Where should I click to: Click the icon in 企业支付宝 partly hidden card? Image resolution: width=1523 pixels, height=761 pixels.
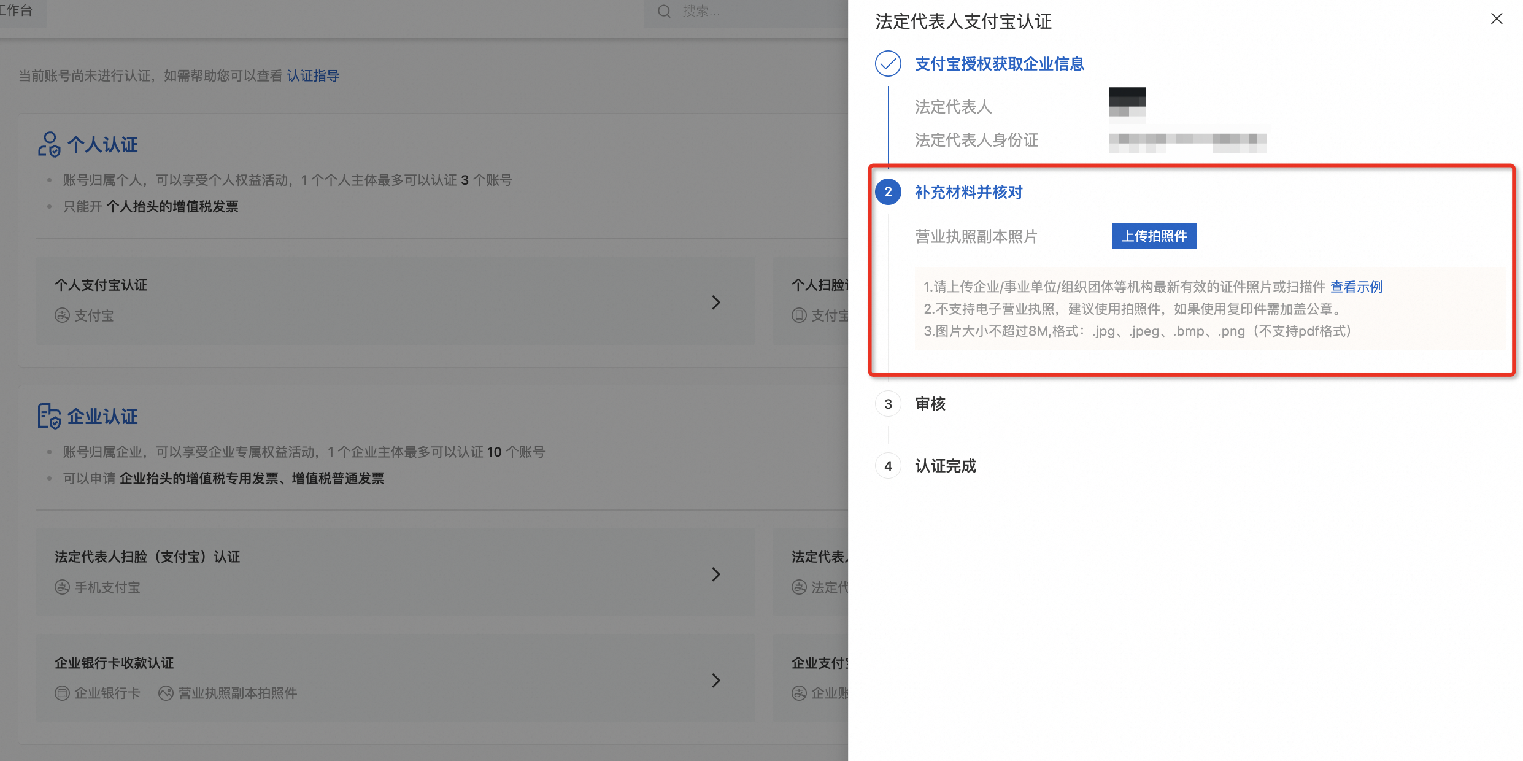pyautogui.click(x=799, y=693)
